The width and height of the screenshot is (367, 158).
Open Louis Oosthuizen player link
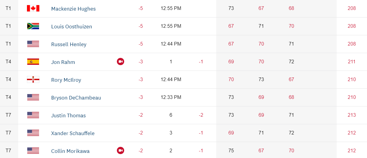(71, 27)
